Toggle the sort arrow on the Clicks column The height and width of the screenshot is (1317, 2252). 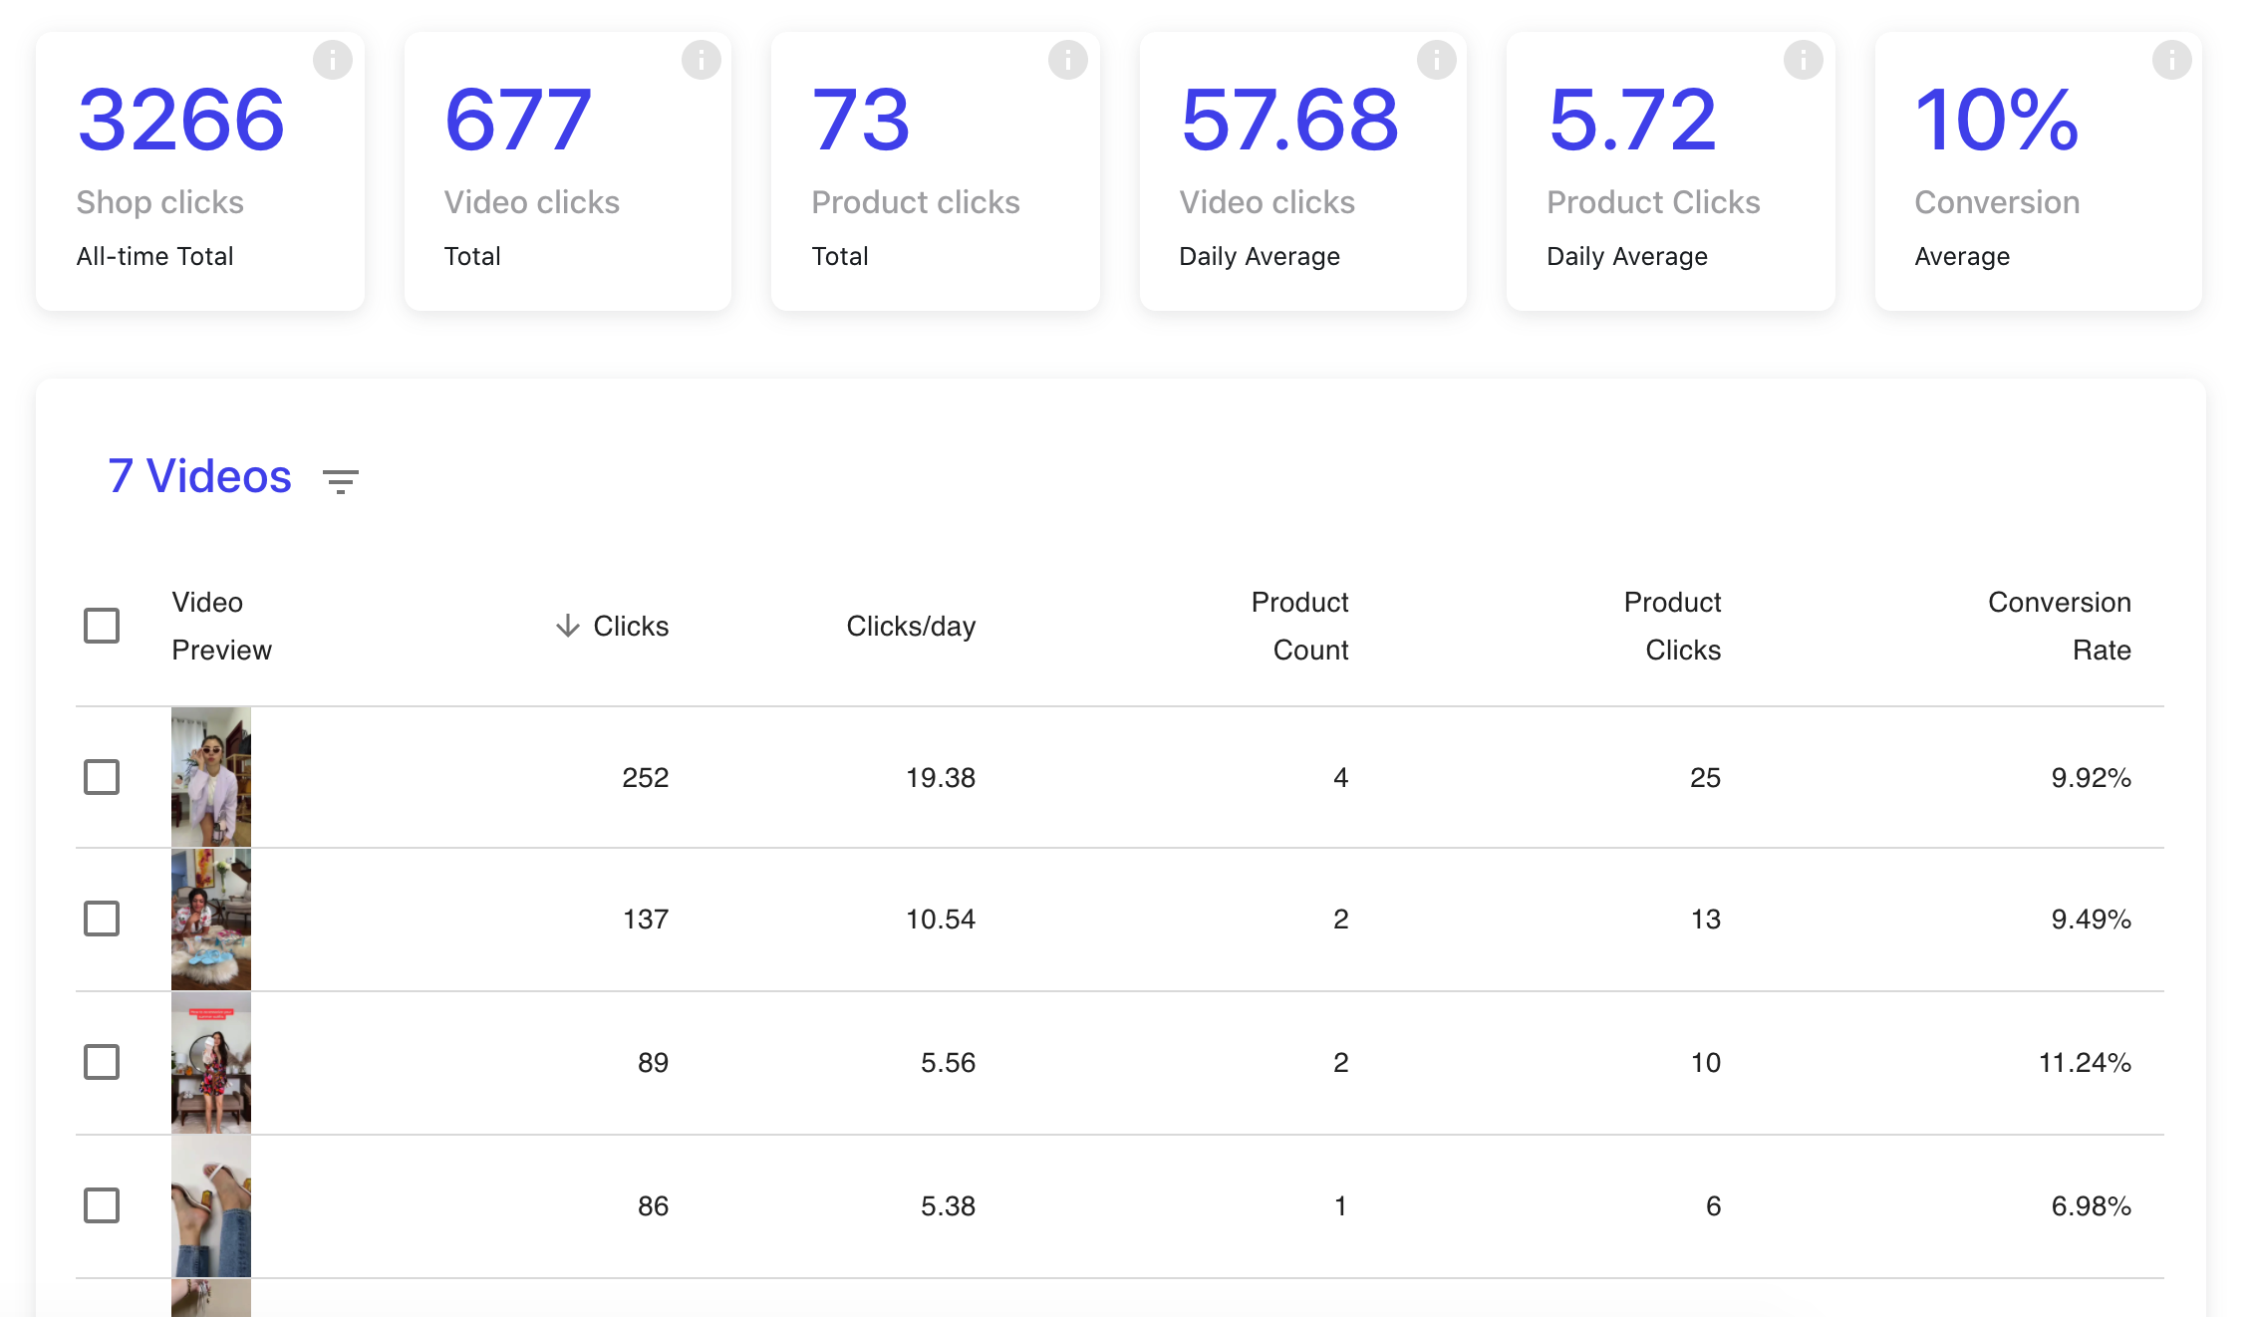tap(567, 626)
